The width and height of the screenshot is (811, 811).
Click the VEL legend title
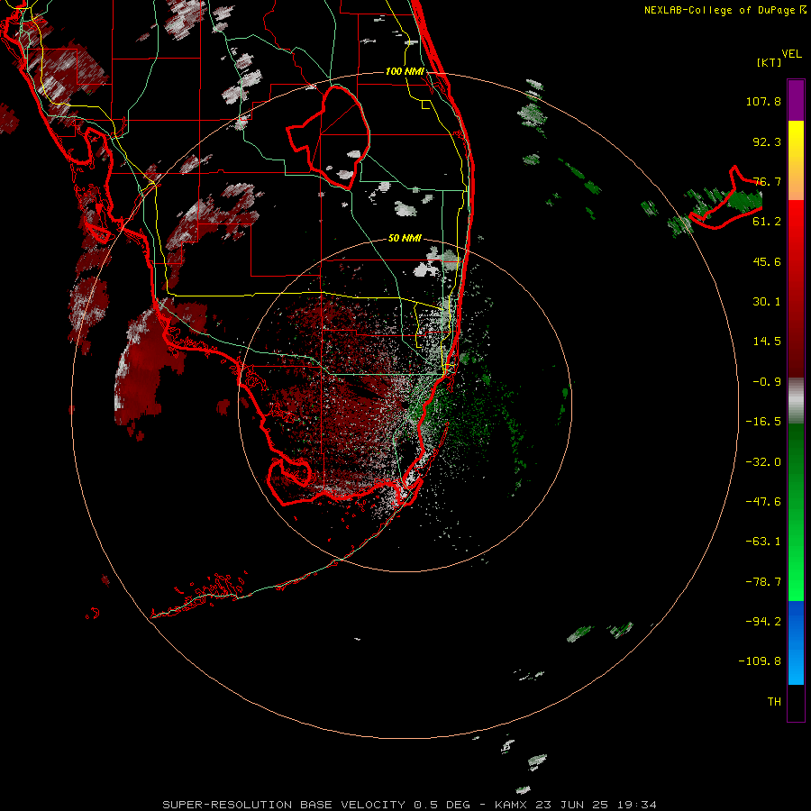tap(791, 54)
